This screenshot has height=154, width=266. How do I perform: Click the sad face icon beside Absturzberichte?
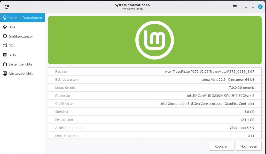click(x=5, y=74)
